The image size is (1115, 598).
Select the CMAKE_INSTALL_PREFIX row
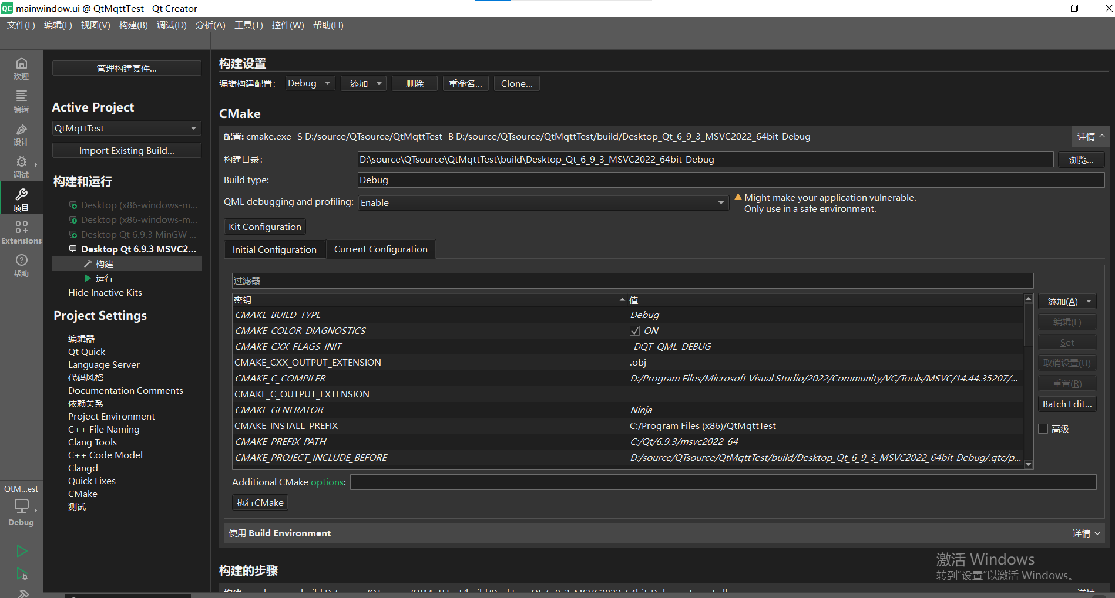pos(627,425)
